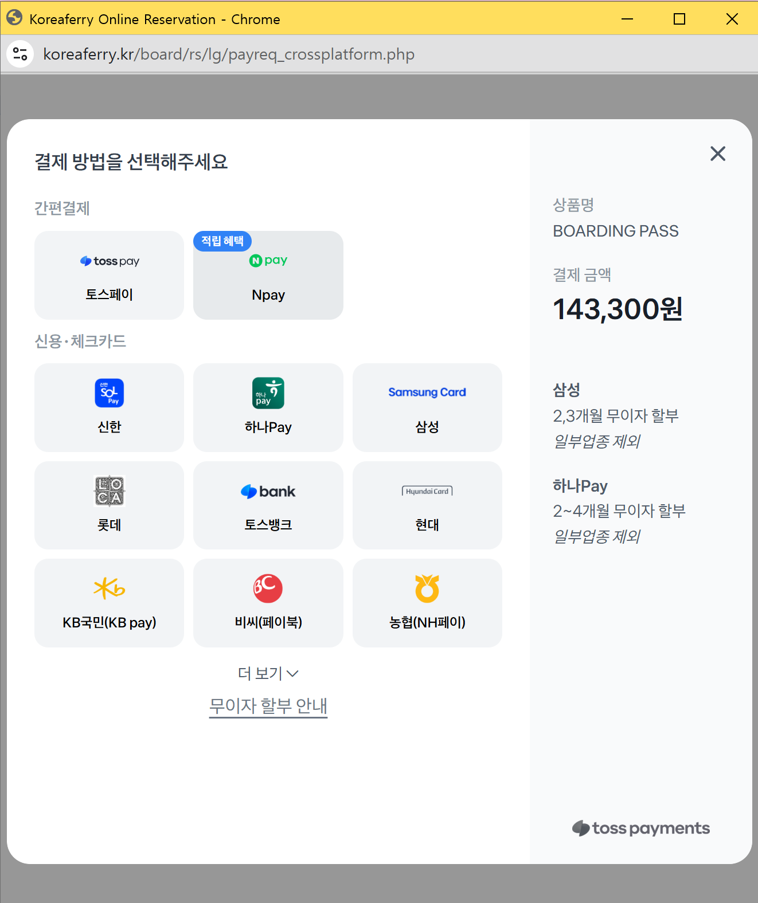Viewport: 758px width, 903px height.
Task: Click the 비씨(페이북) label
Action: coord(268,622)
